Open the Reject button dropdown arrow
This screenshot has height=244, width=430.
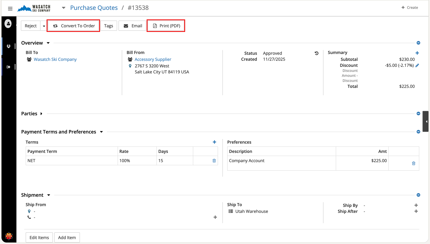44,26
